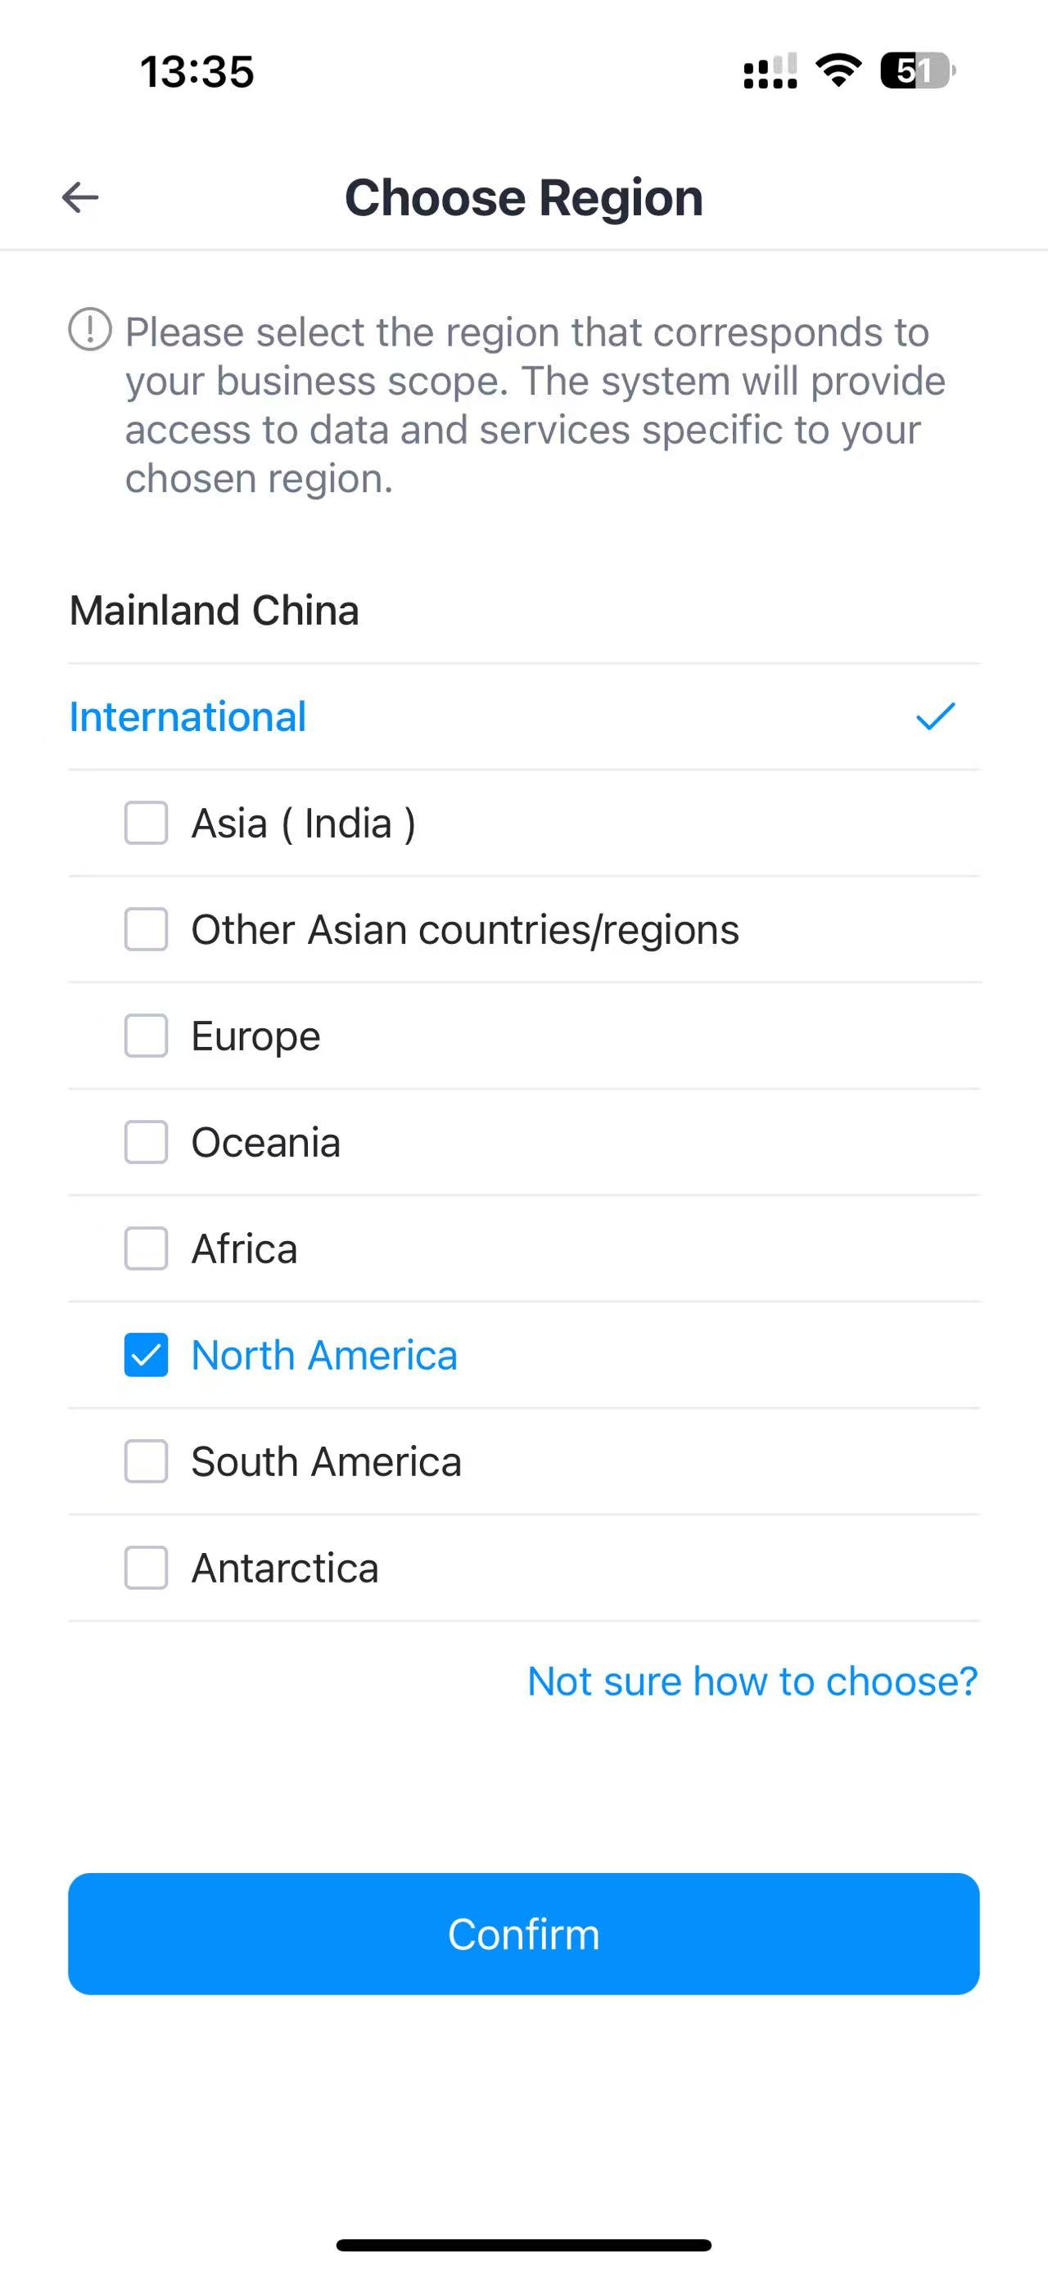Uncheck the North America checkbox

tap(147, 1355)
